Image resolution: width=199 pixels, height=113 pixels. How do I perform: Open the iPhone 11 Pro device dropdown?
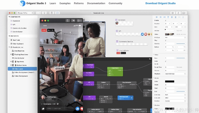coord(25,13)
